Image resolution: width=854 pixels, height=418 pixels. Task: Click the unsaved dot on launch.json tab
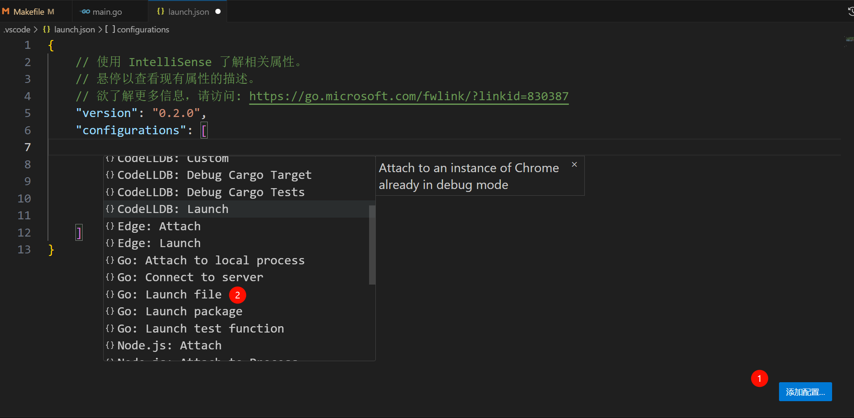218,11
